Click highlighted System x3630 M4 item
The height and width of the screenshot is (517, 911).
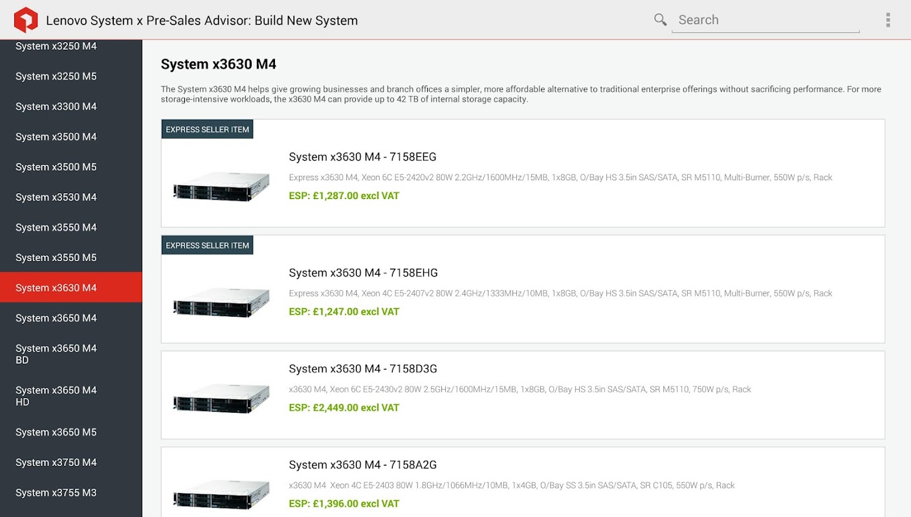(x=71, y=288)
